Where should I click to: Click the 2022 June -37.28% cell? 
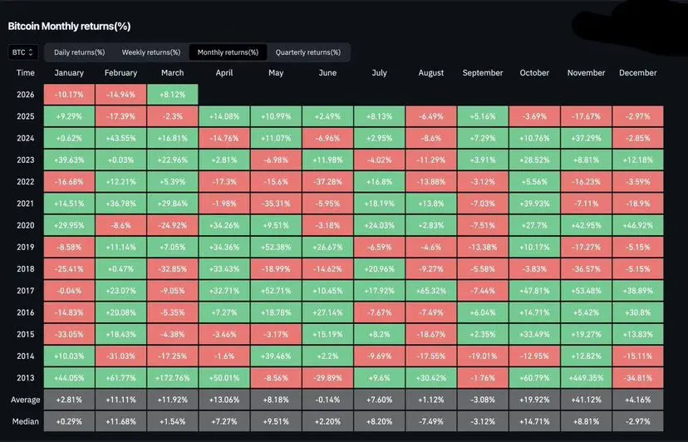pyautogui.click(x=327, y=182)
